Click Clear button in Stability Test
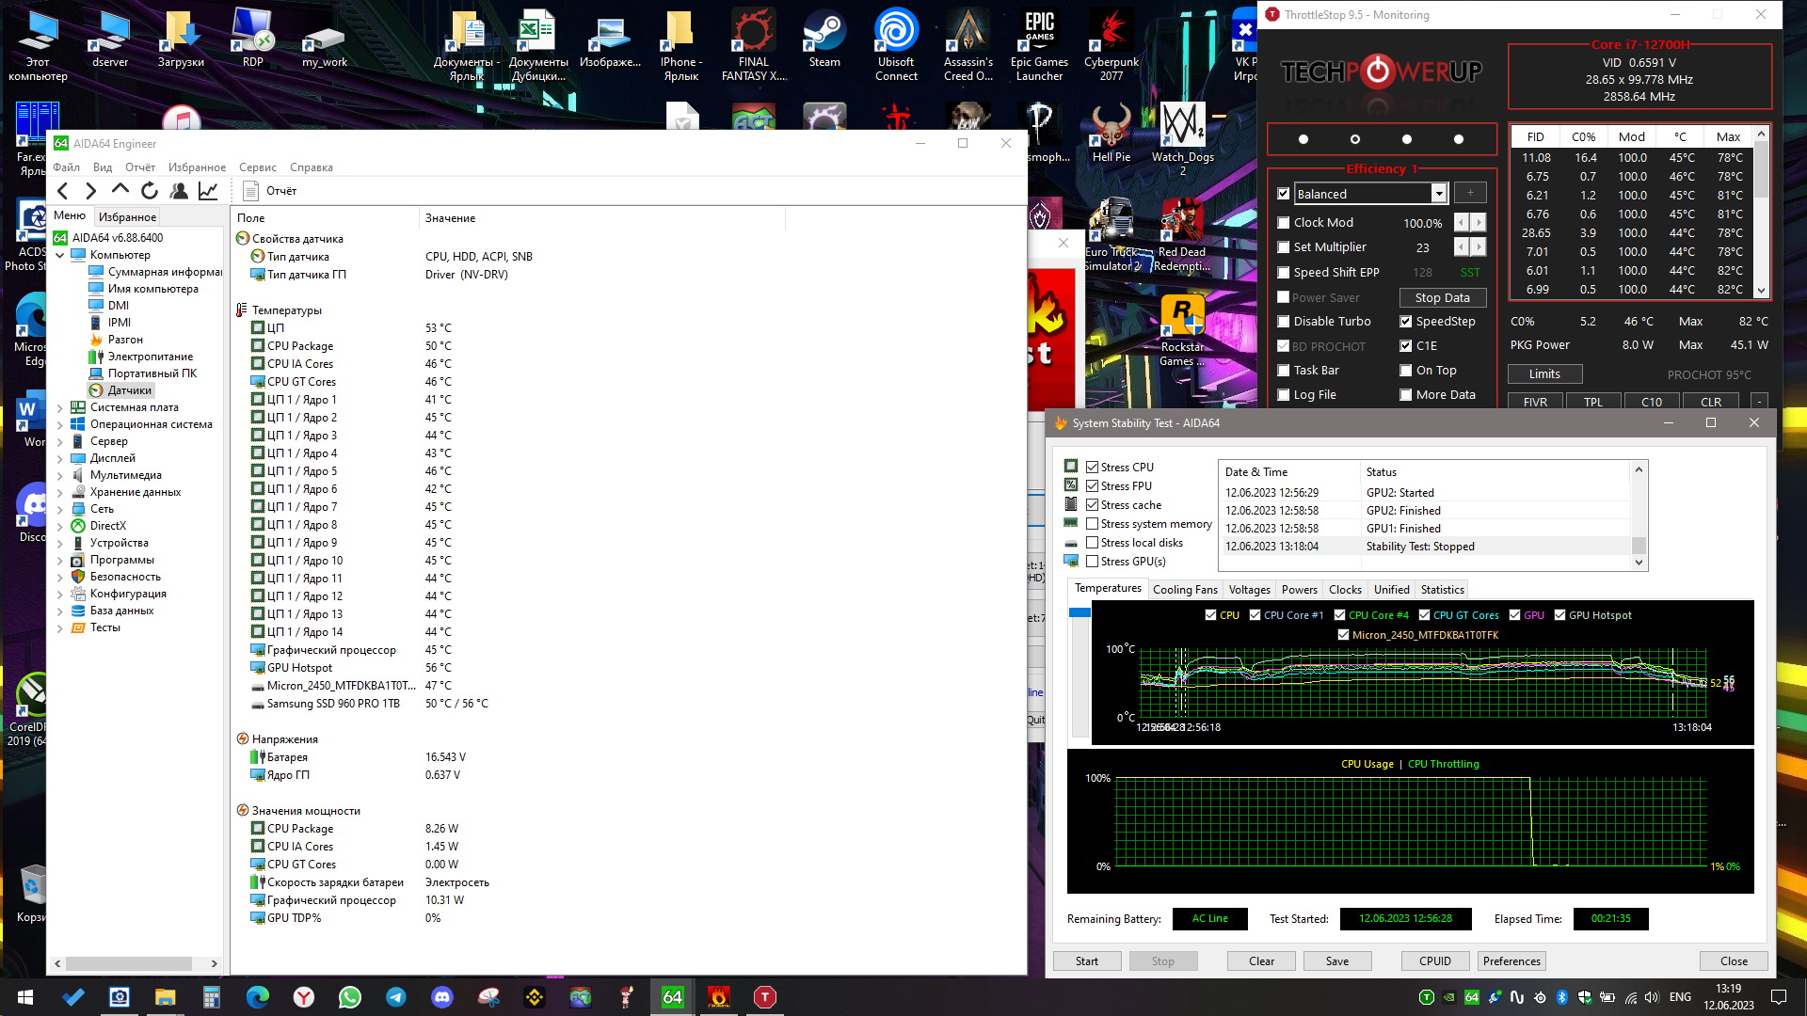Viewport: 1807px width, 1016px height. (x=1261, y=961)
